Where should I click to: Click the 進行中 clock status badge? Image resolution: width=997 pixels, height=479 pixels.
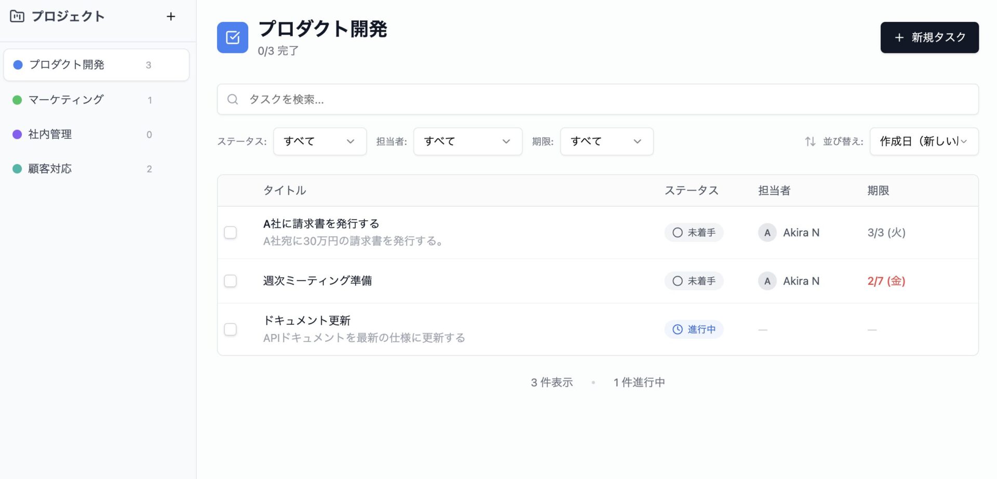(694, 329)
